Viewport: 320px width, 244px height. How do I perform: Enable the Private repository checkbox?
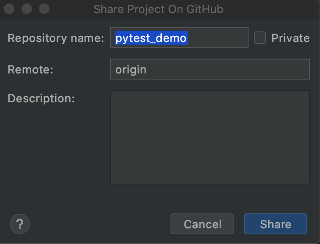coord(260,38)
